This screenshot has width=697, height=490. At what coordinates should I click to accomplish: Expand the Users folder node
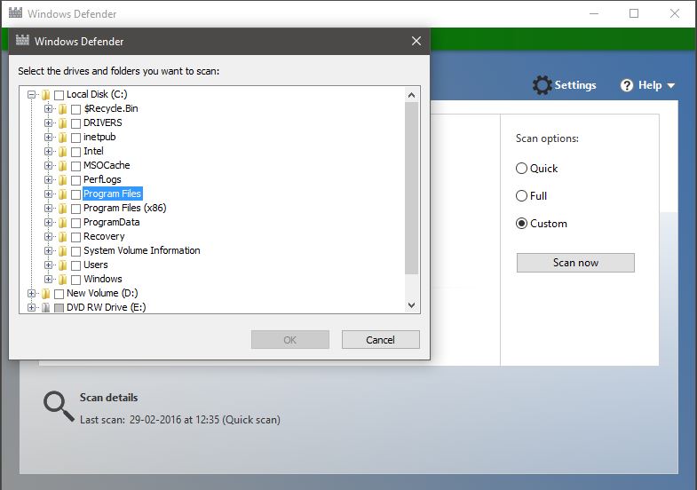point(49,265)
